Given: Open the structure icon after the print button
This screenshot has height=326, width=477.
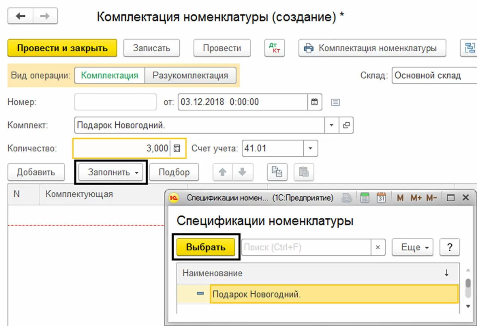Looking at the screenshot, I should pos(468,48).
